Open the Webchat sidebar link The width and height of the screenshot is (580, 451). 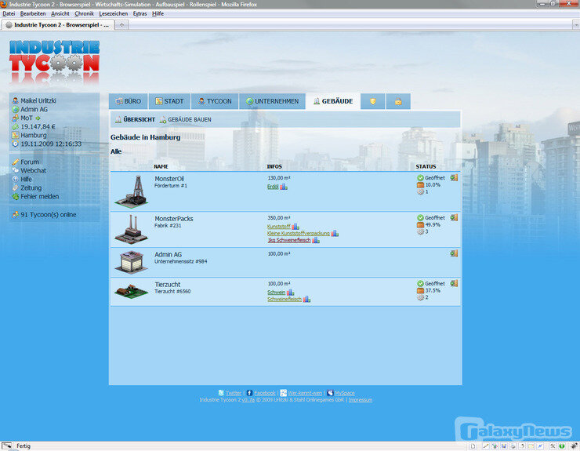click(33, 171)
